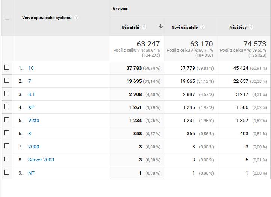Toggle the select-all checkbox in header

[6, 18]
